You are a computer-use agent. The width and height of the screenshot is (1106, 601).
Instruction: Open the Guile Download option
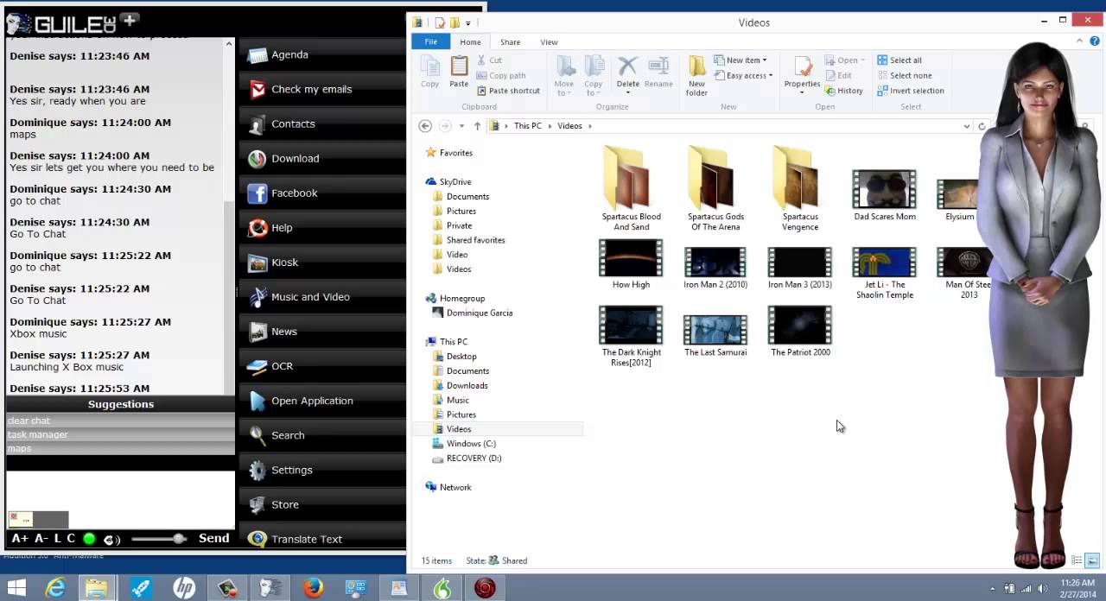pyautogui.click(x=321, y=158)
